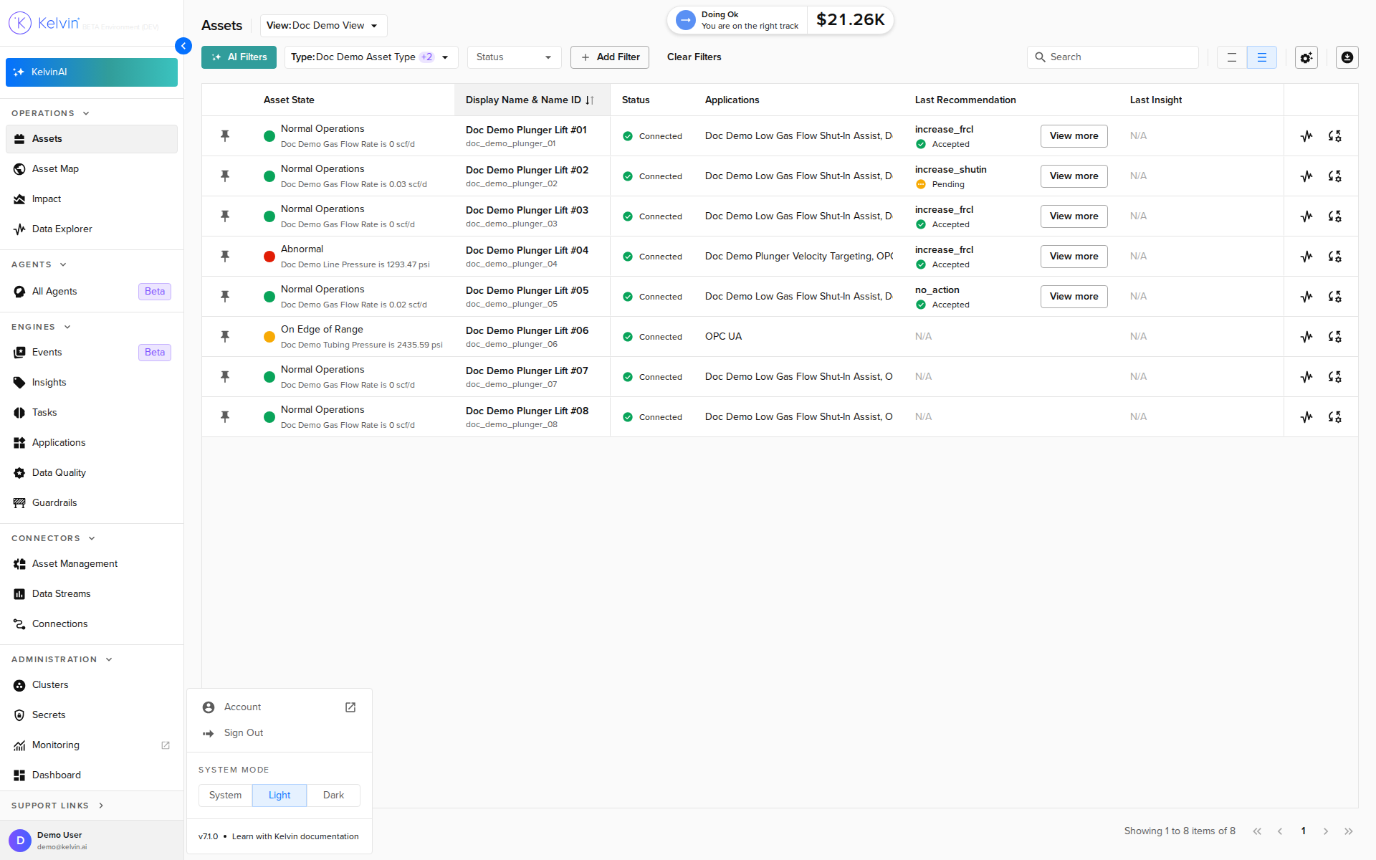
Task: Open Data Explorer in the sidebar
Action: 92,229
